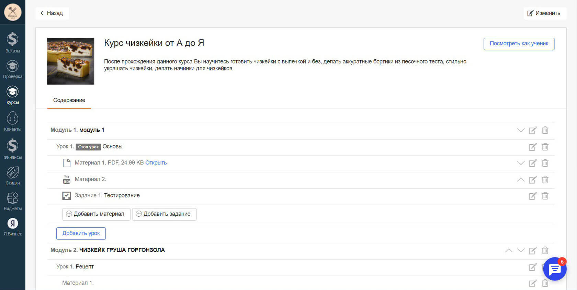The image size is (577, 290).
Task: Open the chat widget with 6 notifications
Action: pyautogui.click(x=555, y=269)
